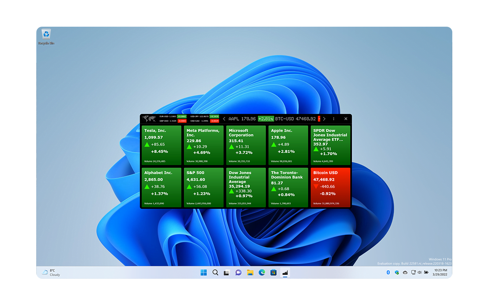The width and height of the screenshot is (489, 305).
Task: Click the hidden icons chevron in the system tray
Action: click(382, 273)
